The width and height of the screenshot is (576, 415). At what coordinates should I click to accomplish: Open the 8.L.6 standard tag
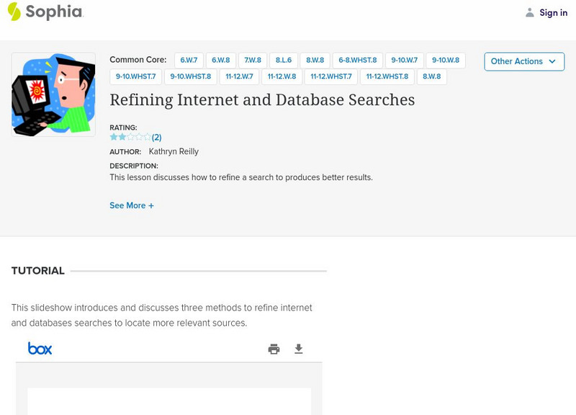coord(283,61)
